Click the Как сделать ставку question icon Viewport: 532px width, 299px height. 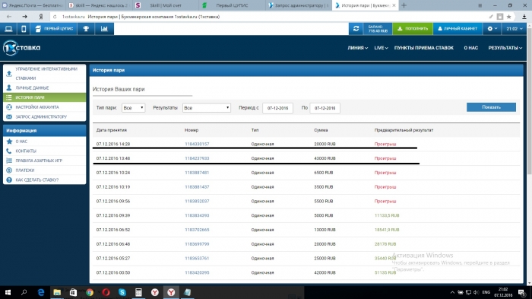9,180
